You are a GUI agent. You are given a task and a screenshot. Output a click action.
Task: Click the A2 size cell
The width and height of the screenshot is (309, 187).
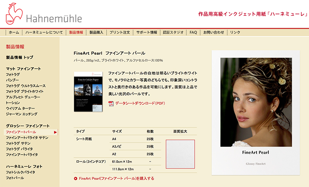(x=114, y=154)
